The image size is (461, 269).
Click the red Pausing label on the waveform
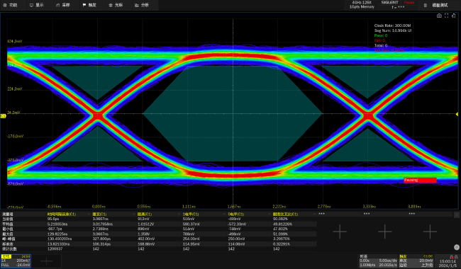pos(420,180)
